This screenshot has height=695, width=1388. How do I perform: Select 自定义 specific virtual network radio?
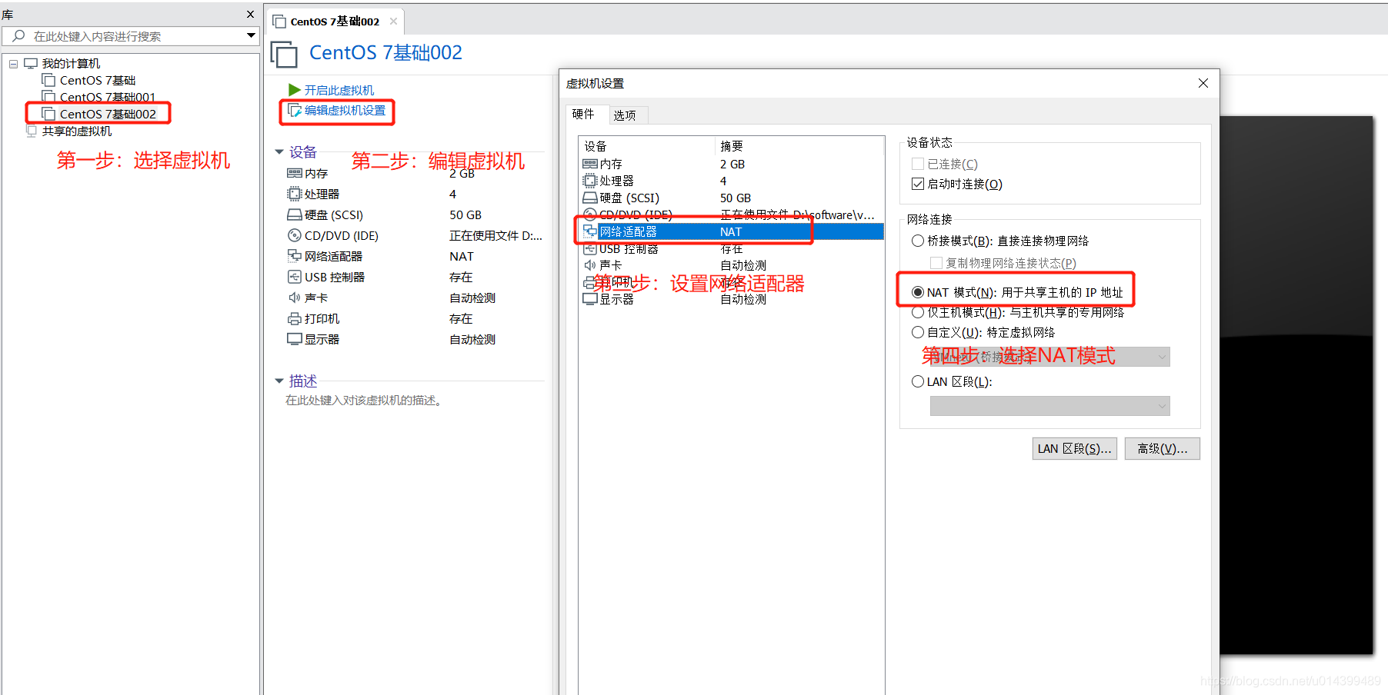coord(918,332)
